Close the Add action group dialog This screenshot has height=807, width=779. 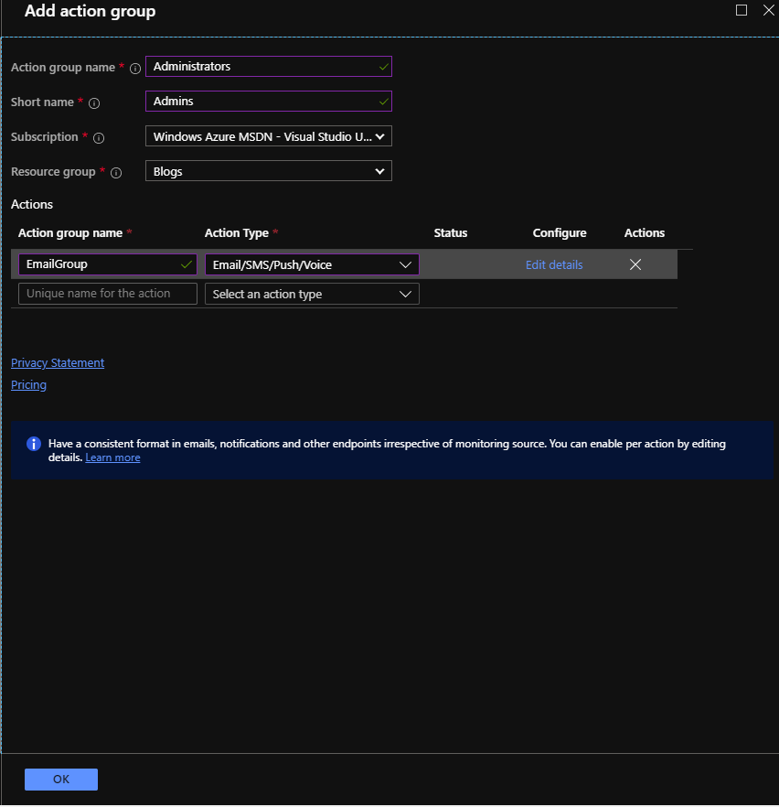768,10
